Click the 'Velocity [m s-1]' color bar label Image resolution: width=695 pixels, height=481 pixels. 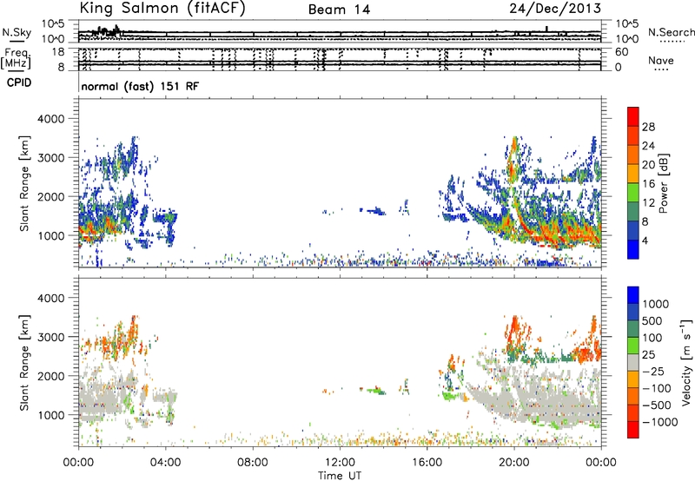pos(686,362)
